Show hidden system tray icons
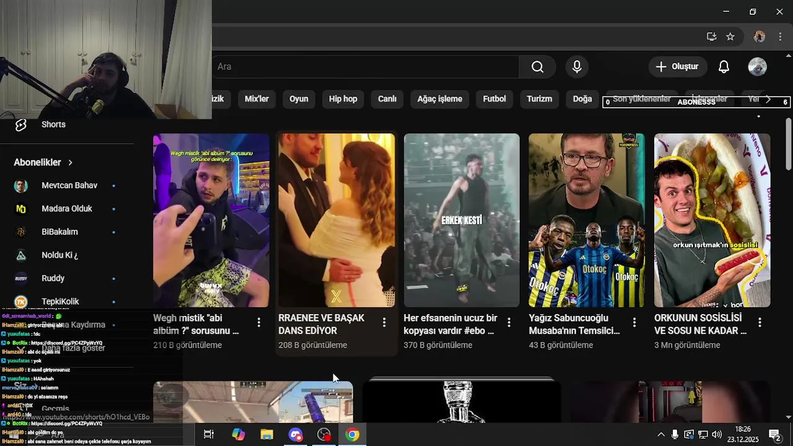The height and width of the screenshot is (446, 793). (660, 435)
